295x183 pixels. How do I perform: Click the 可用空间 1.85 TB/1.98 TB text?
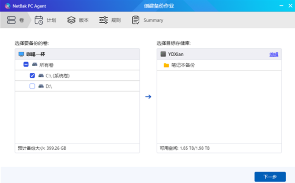pos(184,148)
